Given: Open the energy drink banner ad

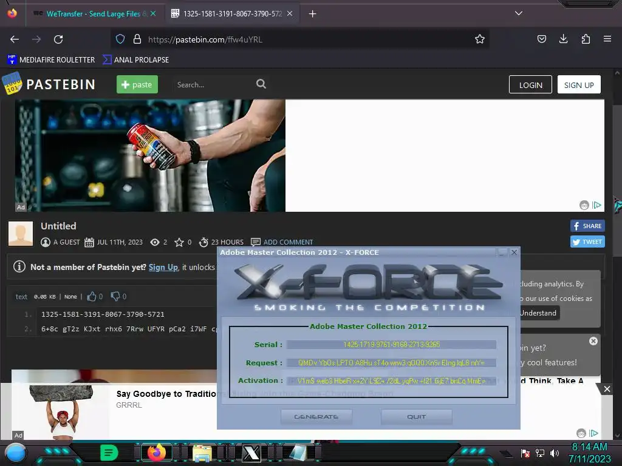Looking at the screenshot, I should tap(151, 155).
